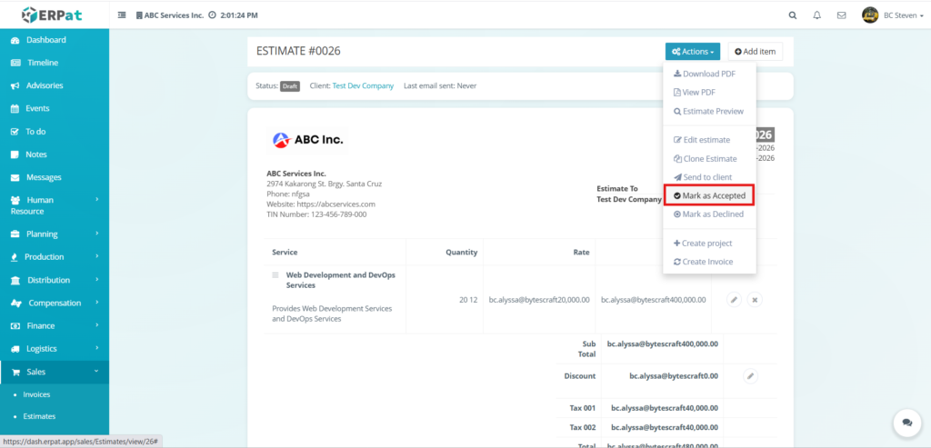Open the Test Dev Company client link

pyautogui.click(x=363, y=86)
